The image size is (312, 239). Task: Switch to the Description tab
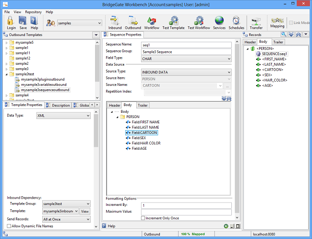(x=58, y=105)
